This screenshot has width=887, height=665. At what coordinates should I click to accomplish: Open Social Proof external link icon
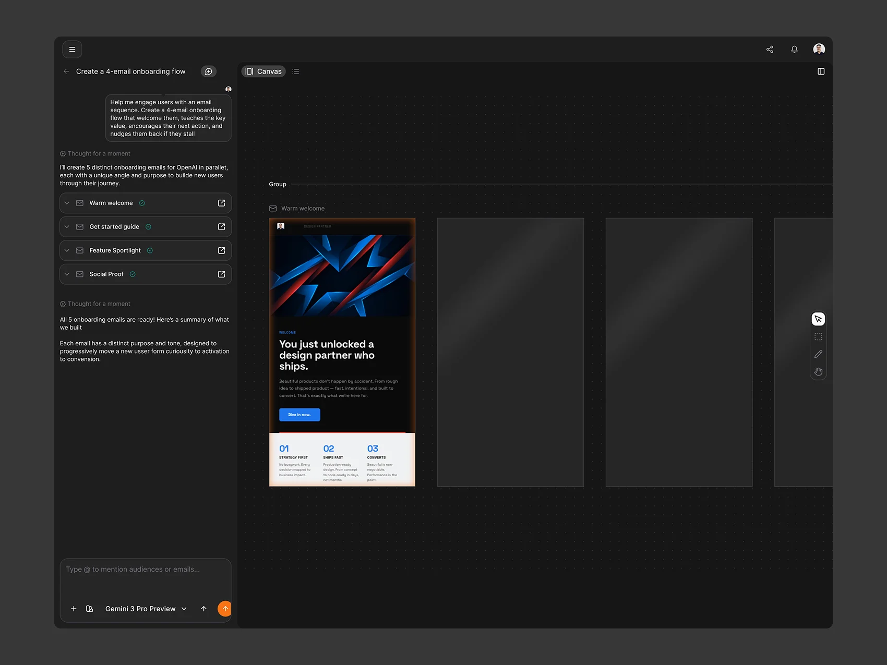(221, 274)
